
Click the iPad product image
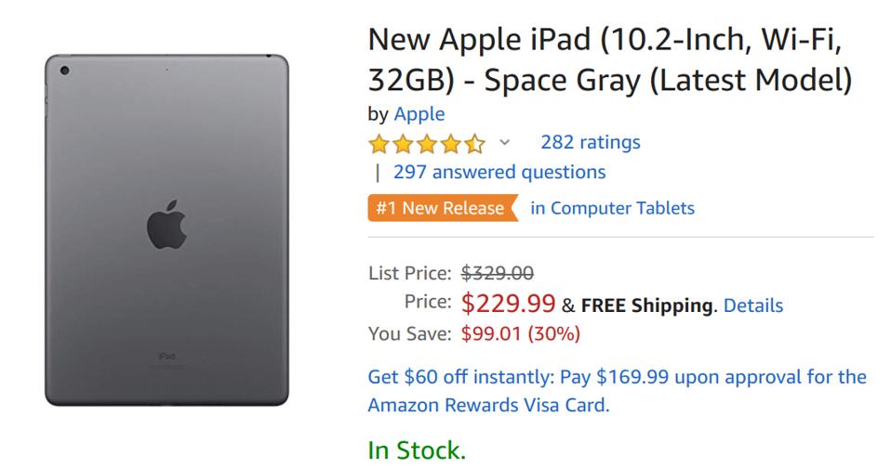click(167, 229)
